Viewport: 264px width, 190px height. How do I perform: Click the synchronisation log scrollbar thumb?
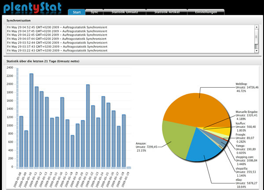pyautogui.click(x=257, y=37)
